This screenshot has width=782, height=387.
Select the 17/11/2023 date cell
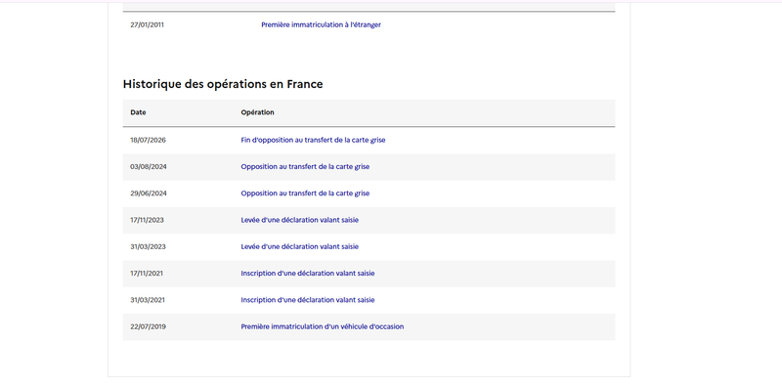[x=148, y=220]
